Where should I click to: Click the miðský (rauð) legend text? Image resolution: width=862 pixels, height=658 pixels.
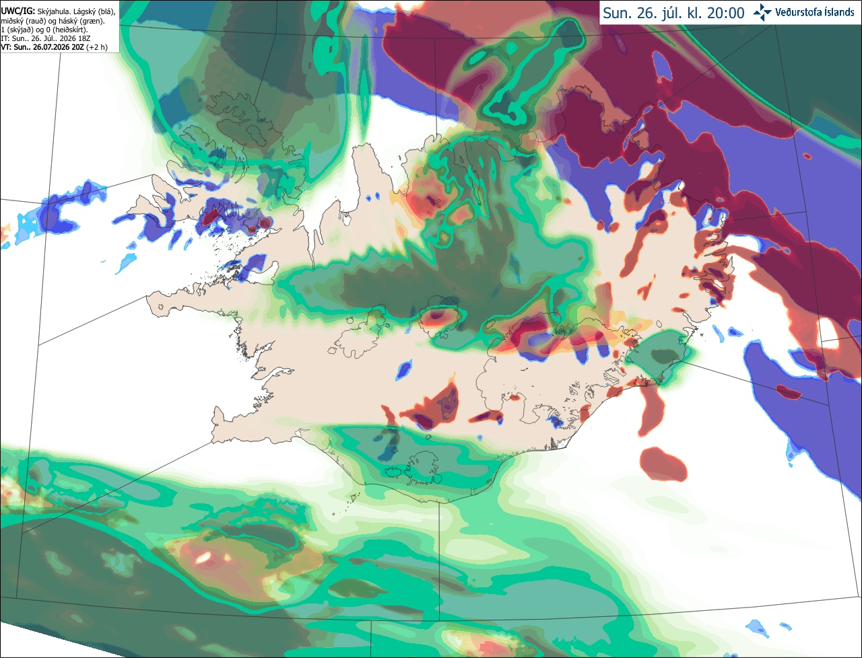coord(24,21)
